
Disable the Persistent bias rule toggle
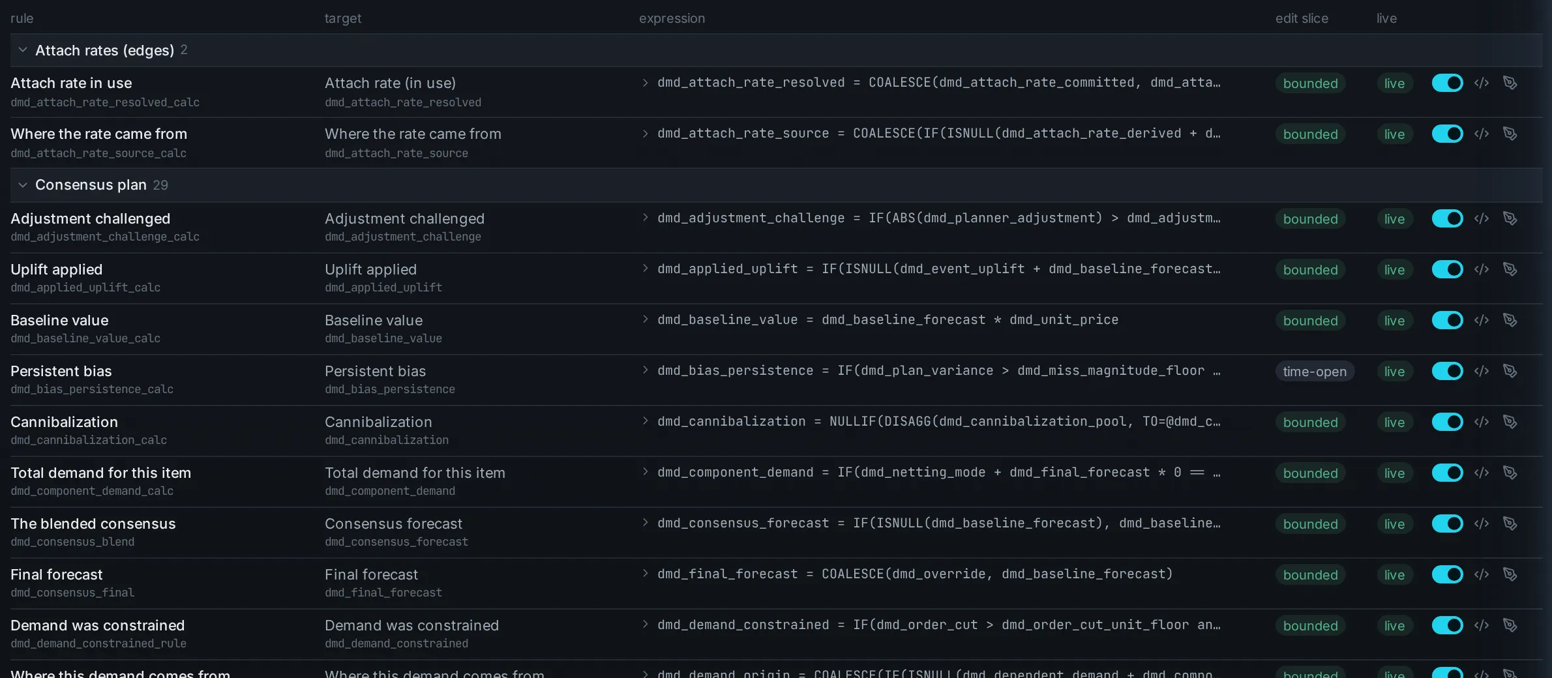pyautogui.click(x=1447, y=371)
